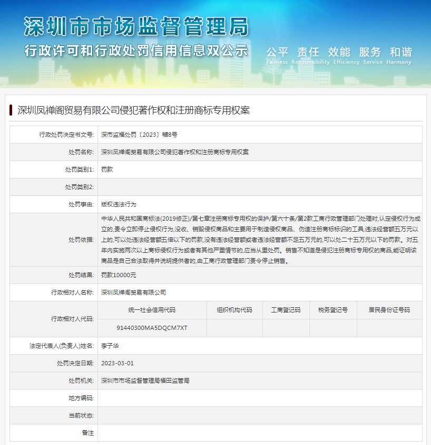Viewport: 431px width, 445px height.
Task: Select 深圳市市场监督管理局福田监管局 authority value
Action: [x=145, y=381]
